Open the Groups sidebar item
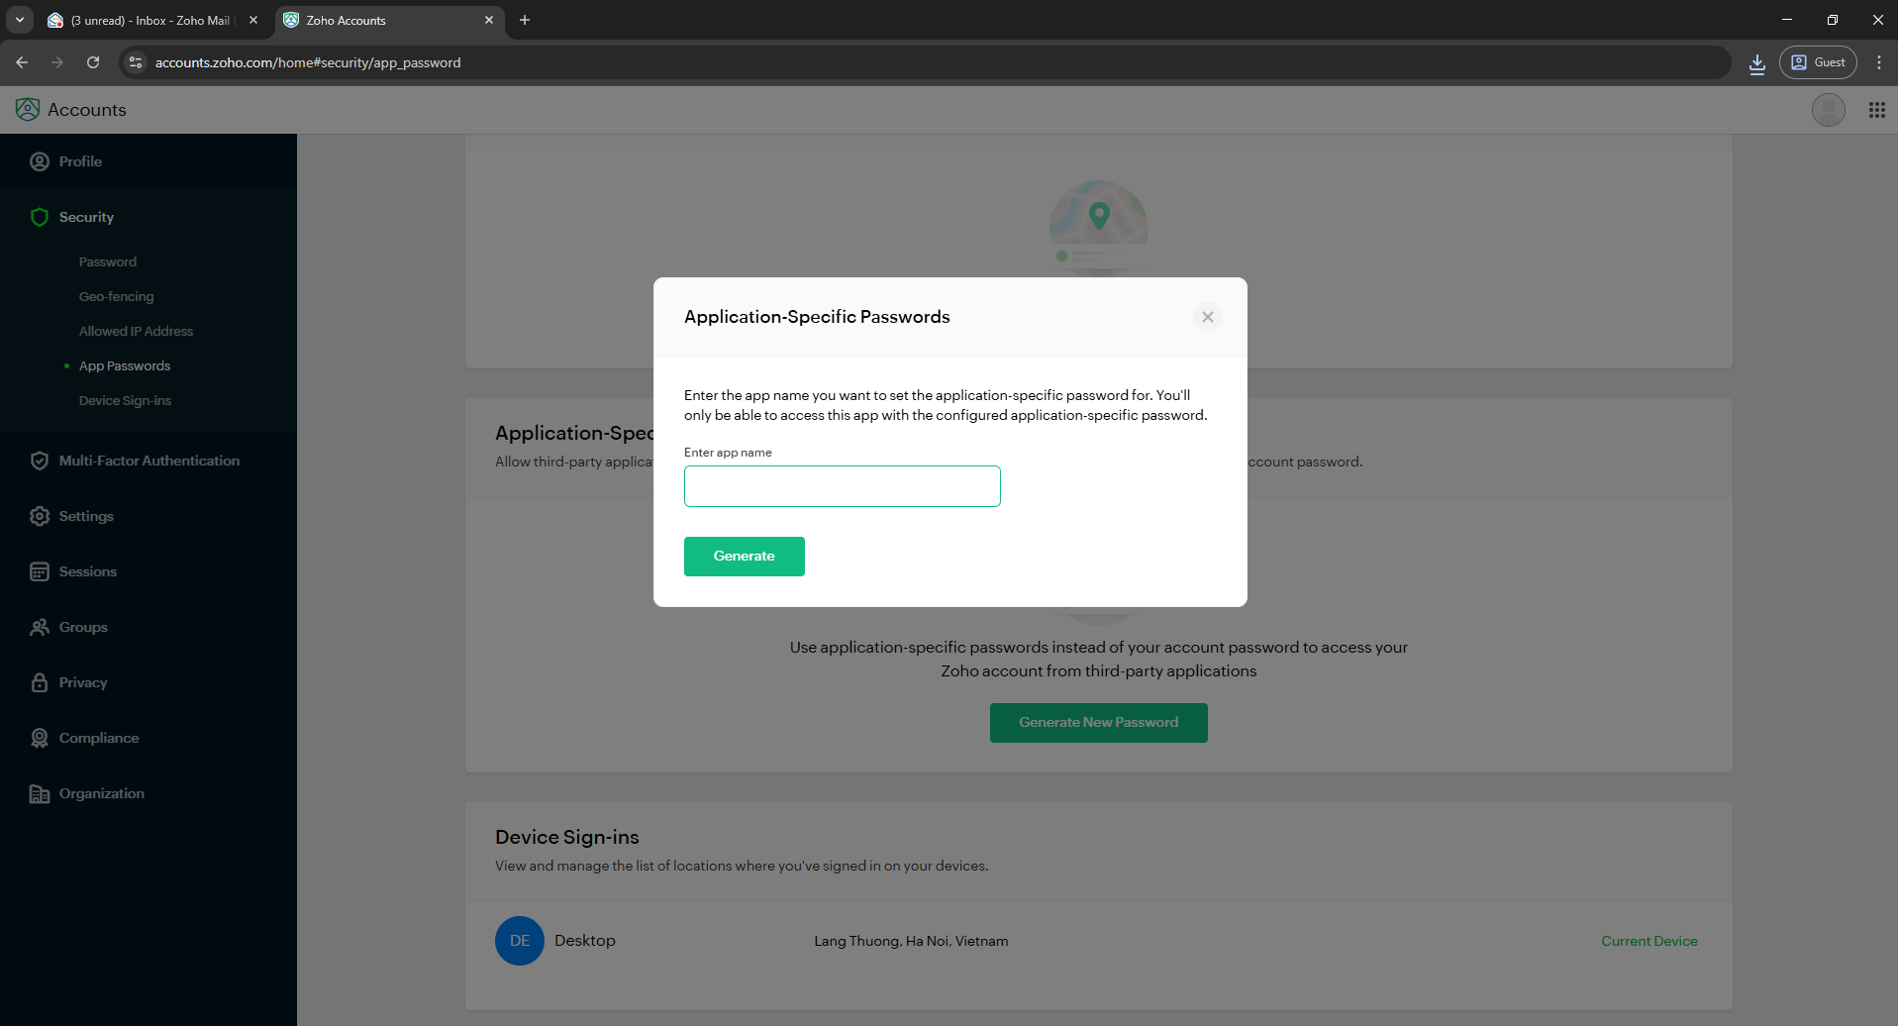 point(83,627)
